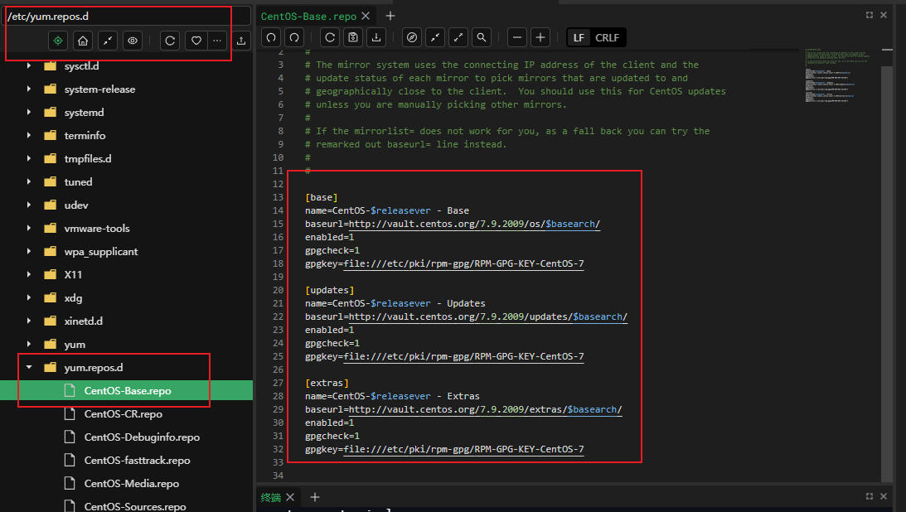Save the current repo file
Viewport: 906px width, 512px height.
coord(352,36)
